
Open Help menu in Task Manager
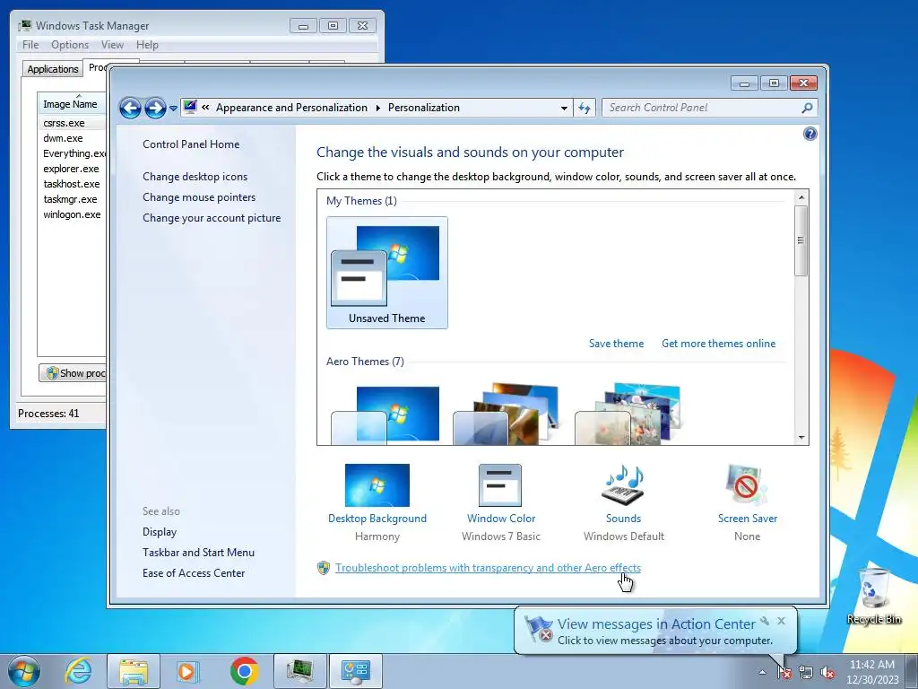147,45
